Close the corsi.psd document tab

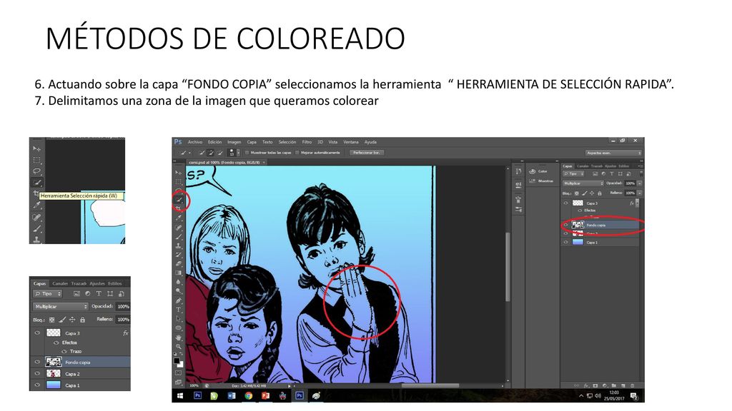[x=264, y=163]
